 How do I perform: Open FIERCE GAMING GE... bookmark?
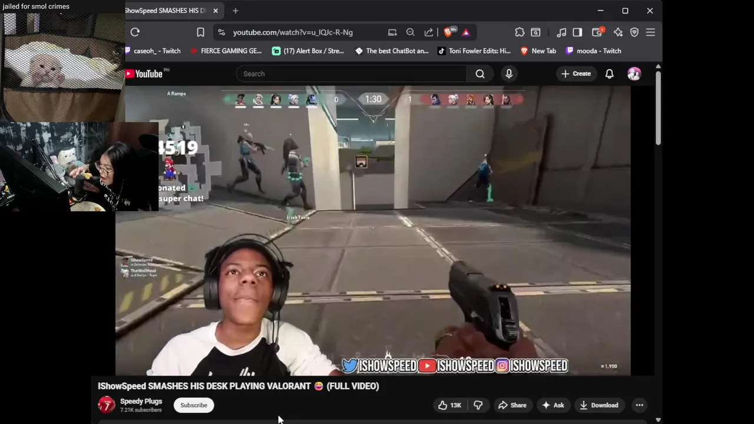click(226, 51)
